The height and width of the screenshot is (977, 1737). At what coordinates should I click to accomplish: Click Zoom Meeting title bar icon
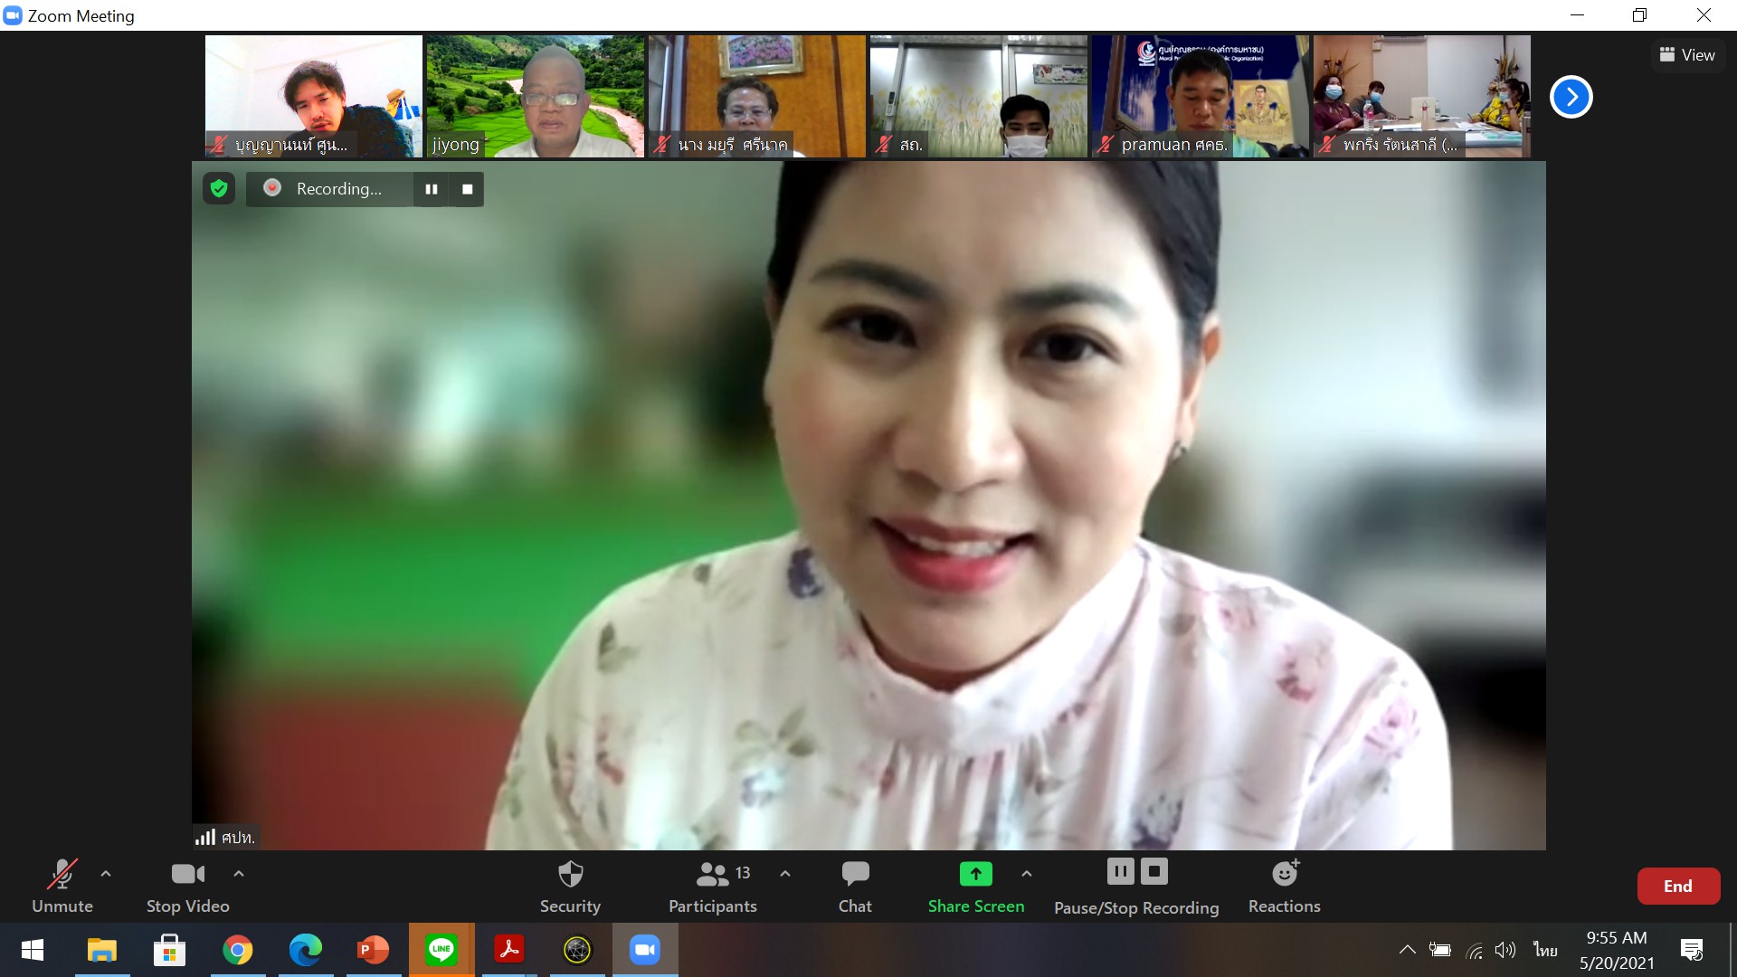13,15
